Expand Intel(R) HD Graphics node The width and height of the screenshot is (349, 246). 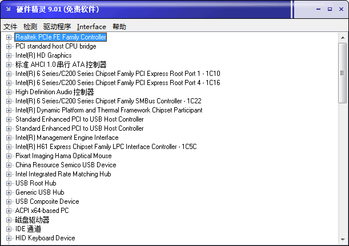[9, 55]
